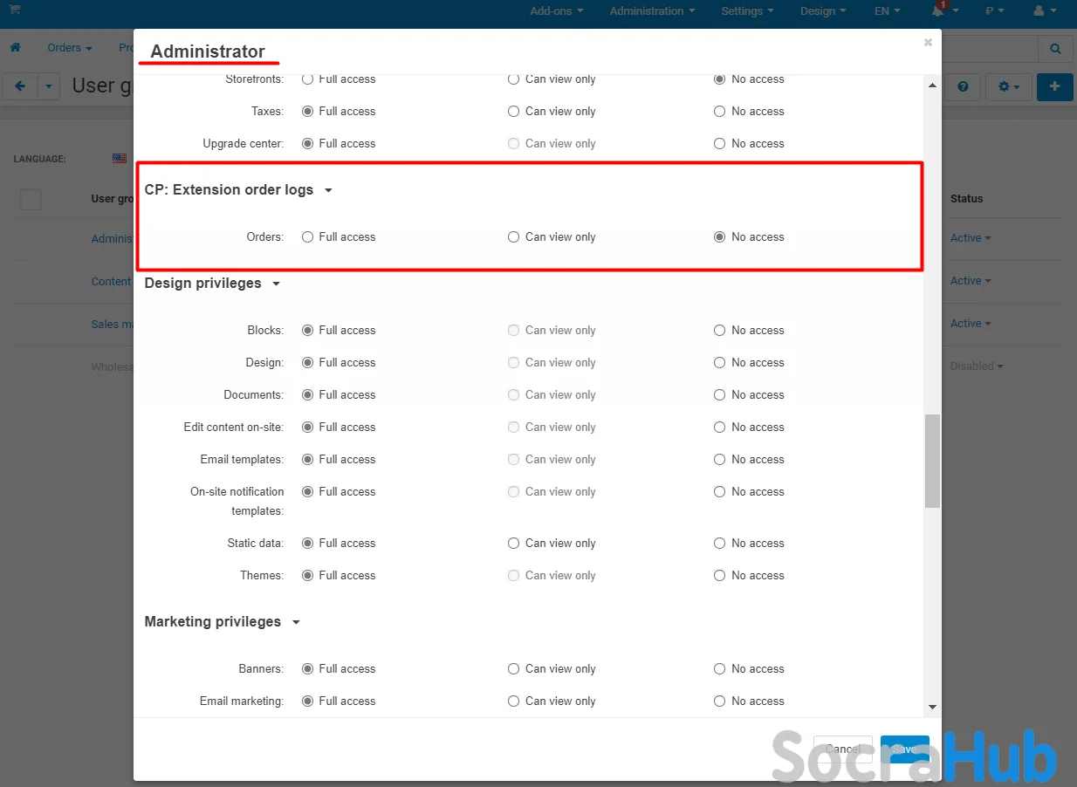
Task: Click the search magnifier button
Action: tap(1055, 50)
